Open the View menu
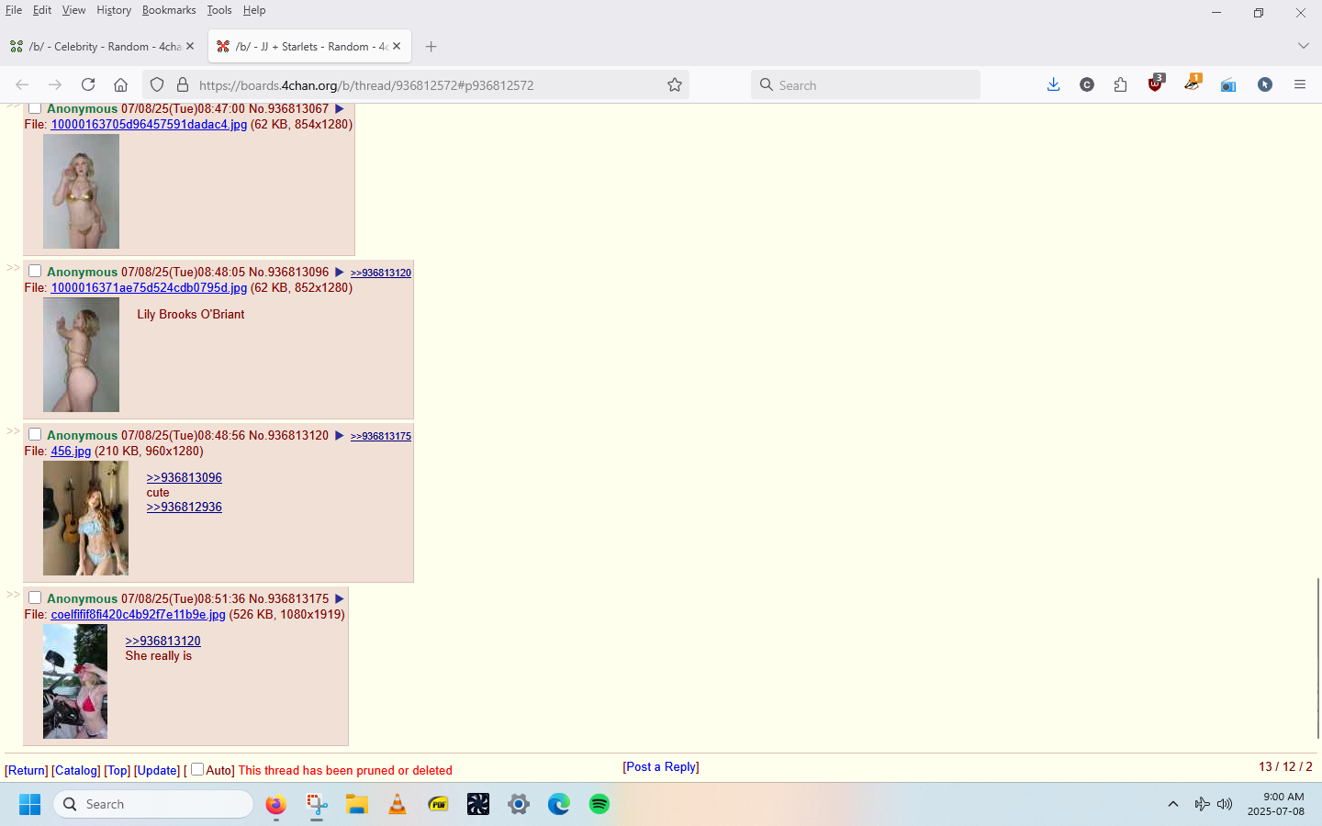 pyautogui.click(x=73, y=10)
